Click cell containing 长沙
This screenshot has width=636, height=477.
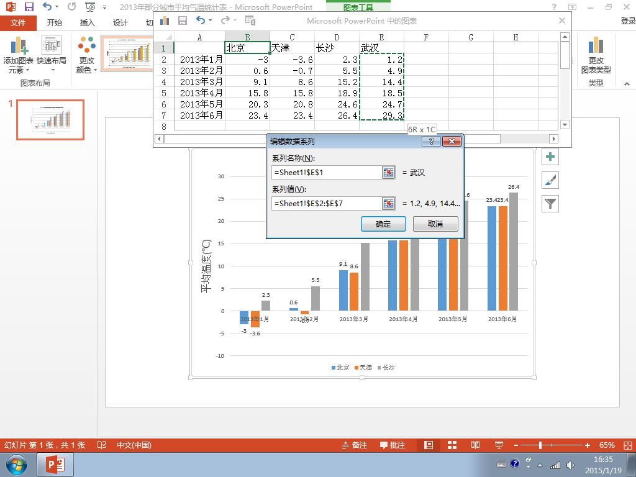337,47
